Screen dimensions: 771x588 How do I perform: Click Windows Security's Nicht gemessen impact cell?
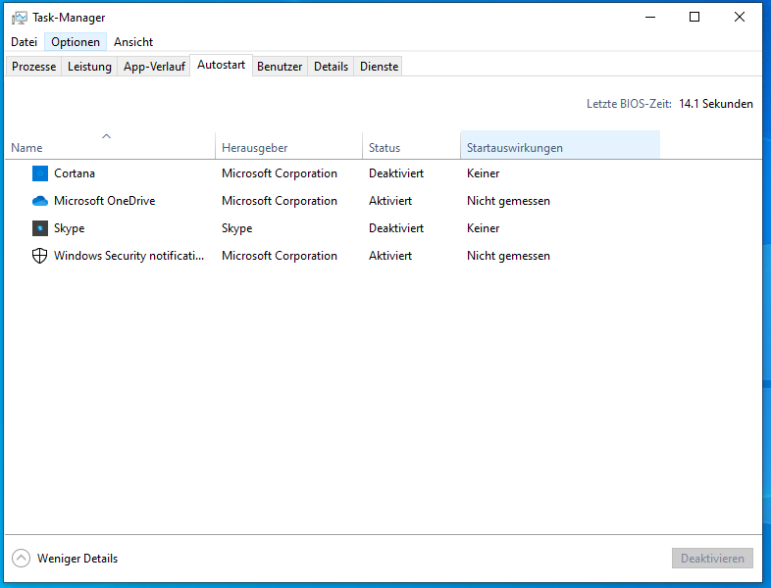coord(508,256)
